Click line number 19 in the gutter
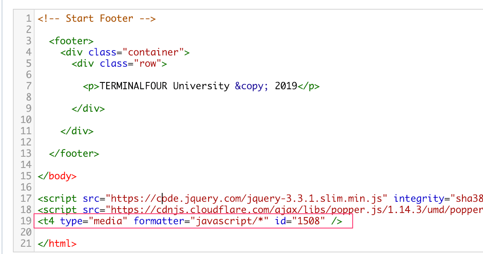This screenshot has width=483, height=254. (26, 221)
